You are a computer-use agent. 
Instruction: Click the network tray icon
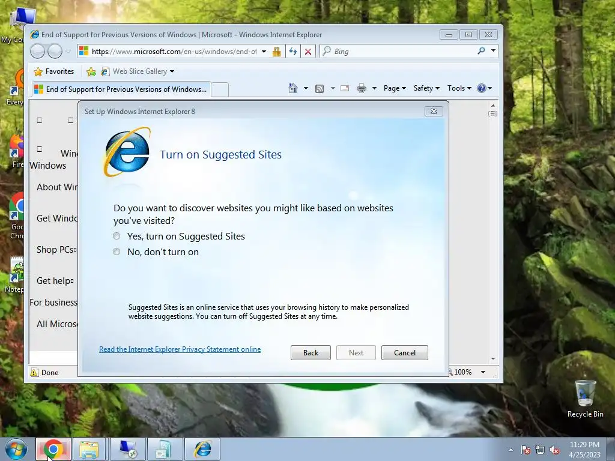pyautogui.click(x=540, y=450)
